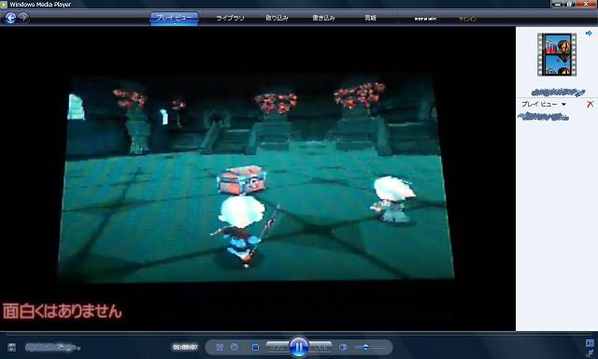Click the film strip video thumbnail
This screenshot has width=598, height=359.
pos(557,54)
